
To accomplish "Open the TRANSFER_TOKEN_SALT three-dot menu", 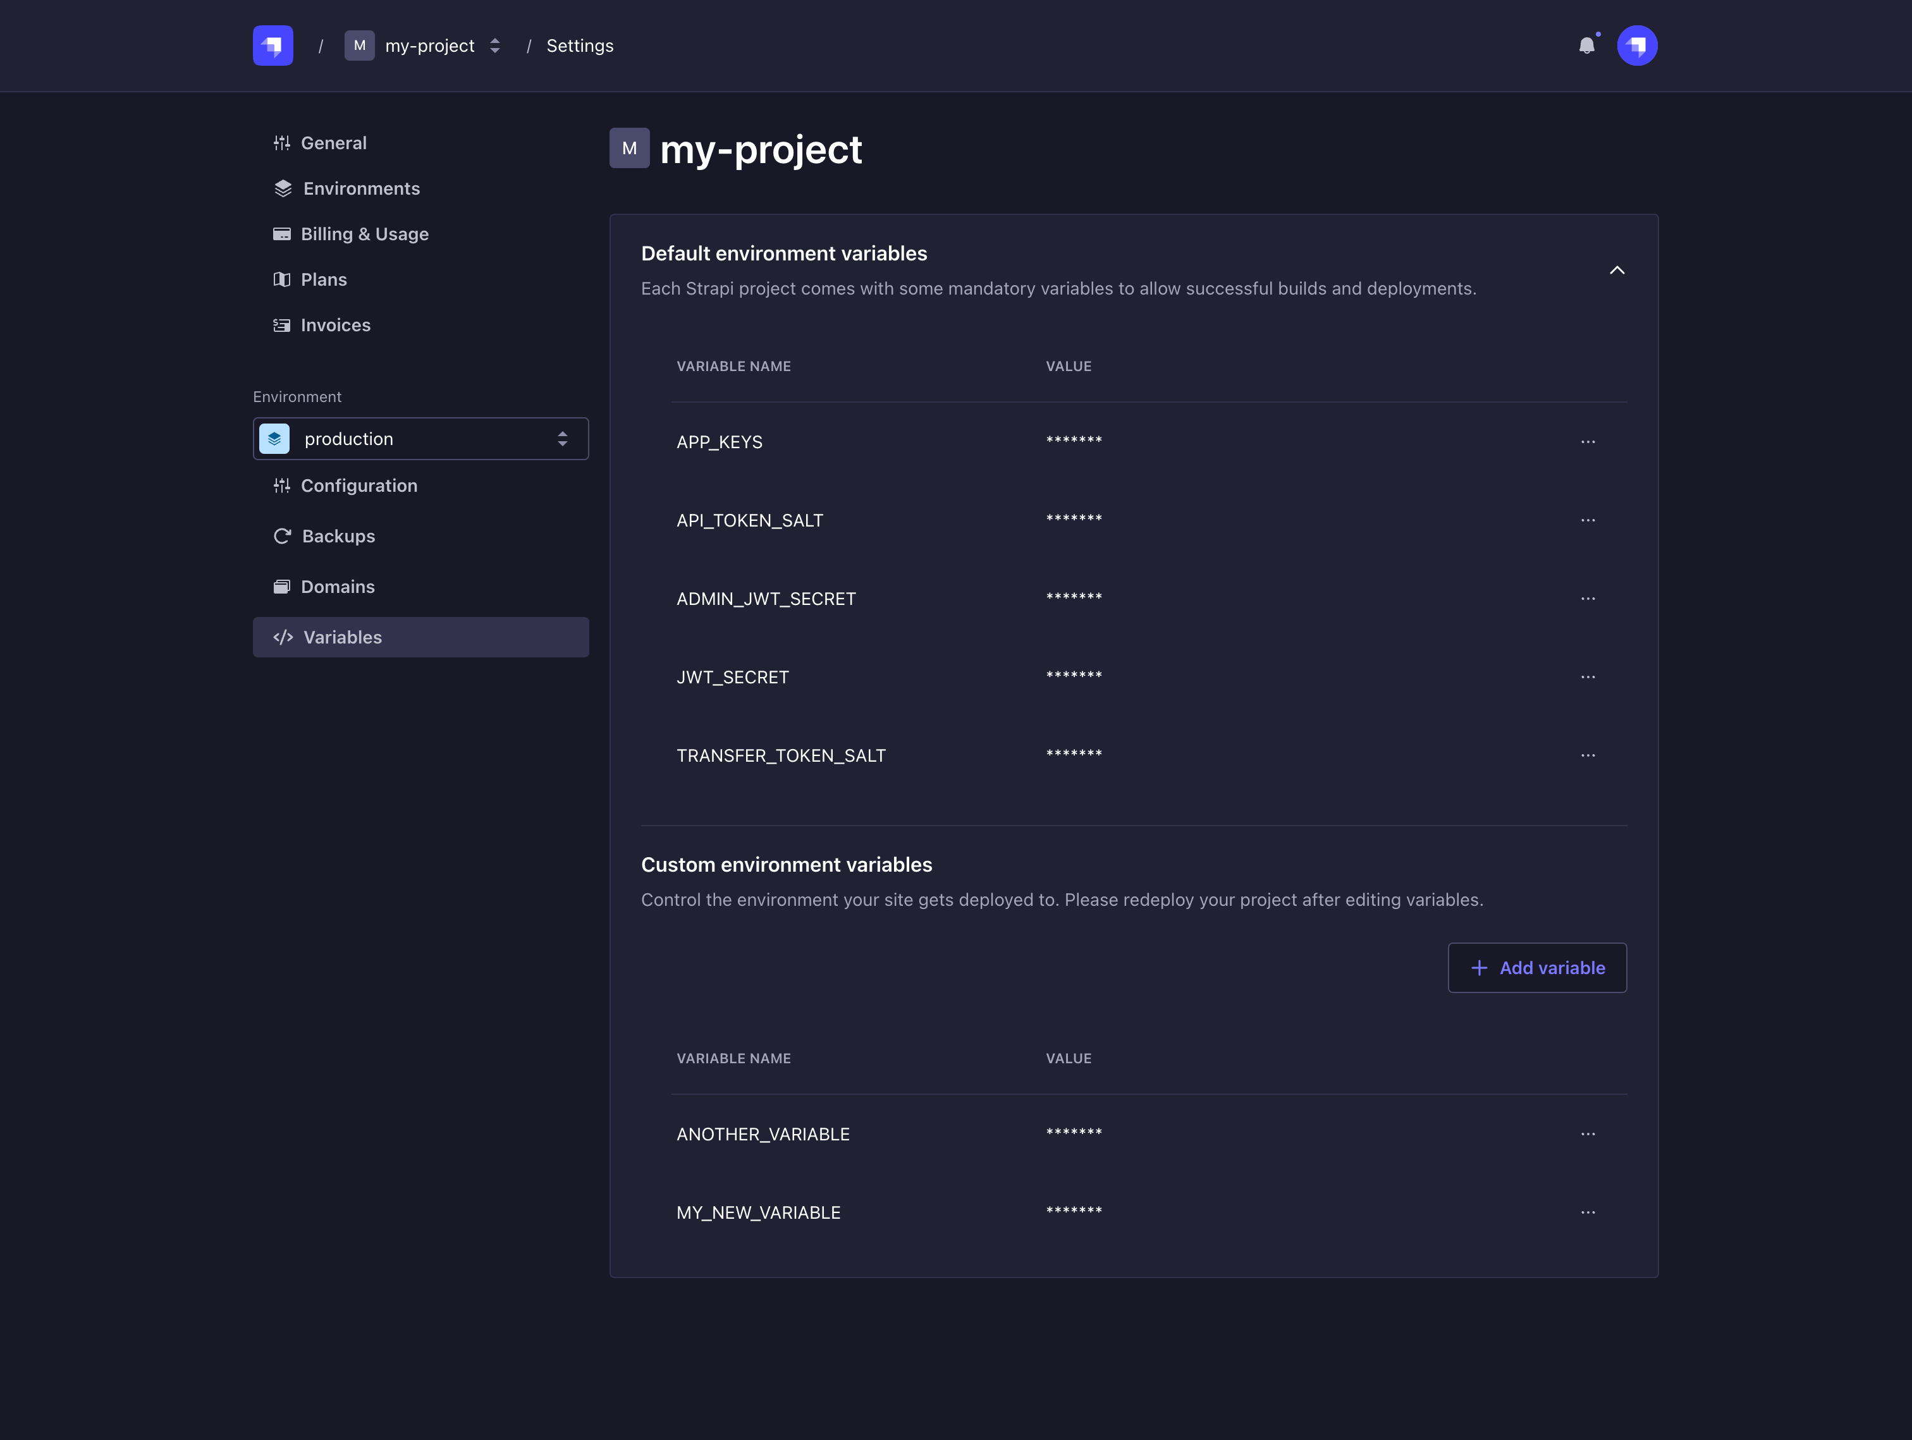I will [1587, 755].
